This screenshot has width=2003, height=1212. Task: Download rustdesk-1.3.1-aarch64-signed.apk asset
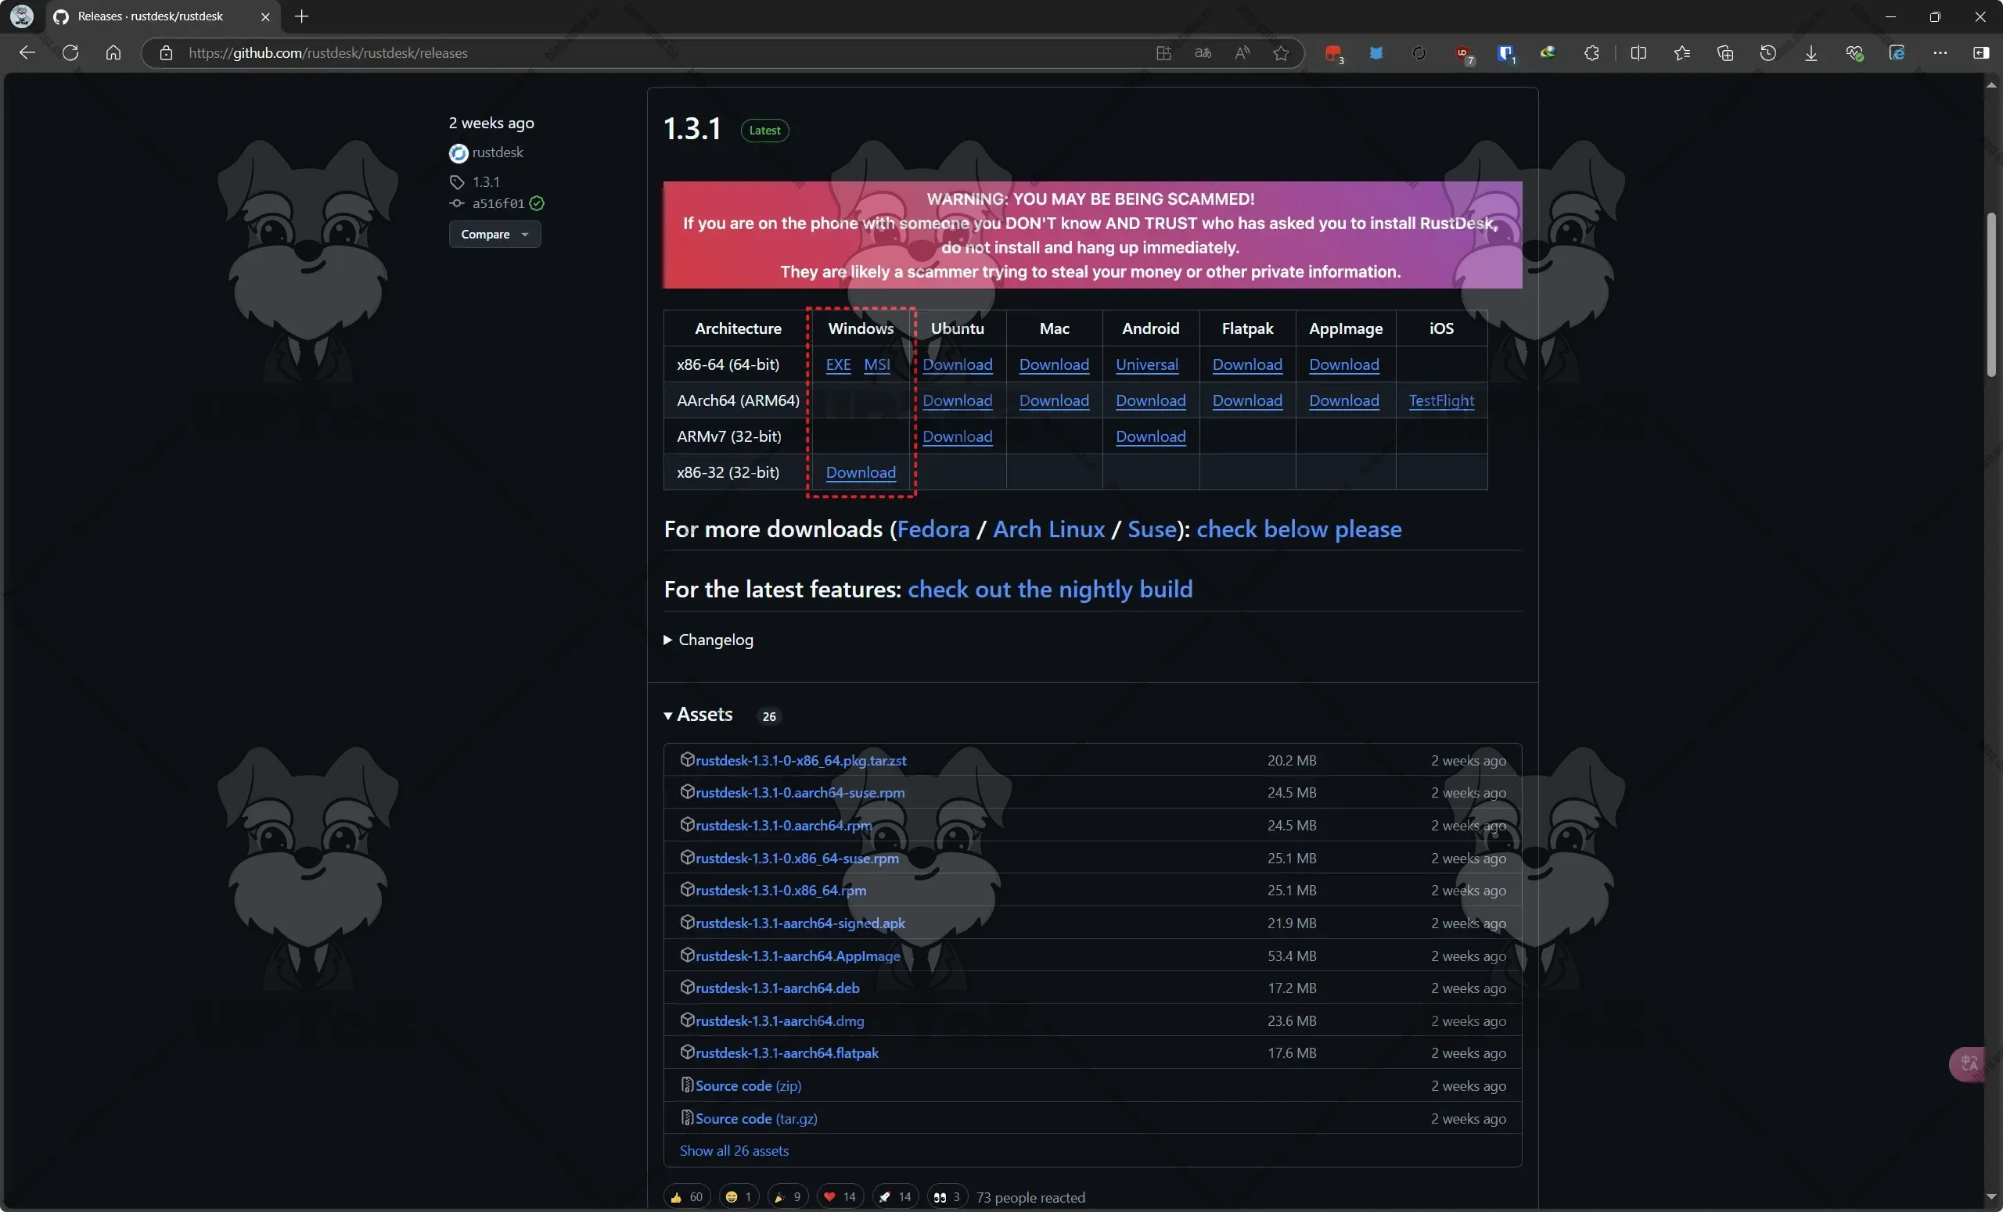click(800, 923)
